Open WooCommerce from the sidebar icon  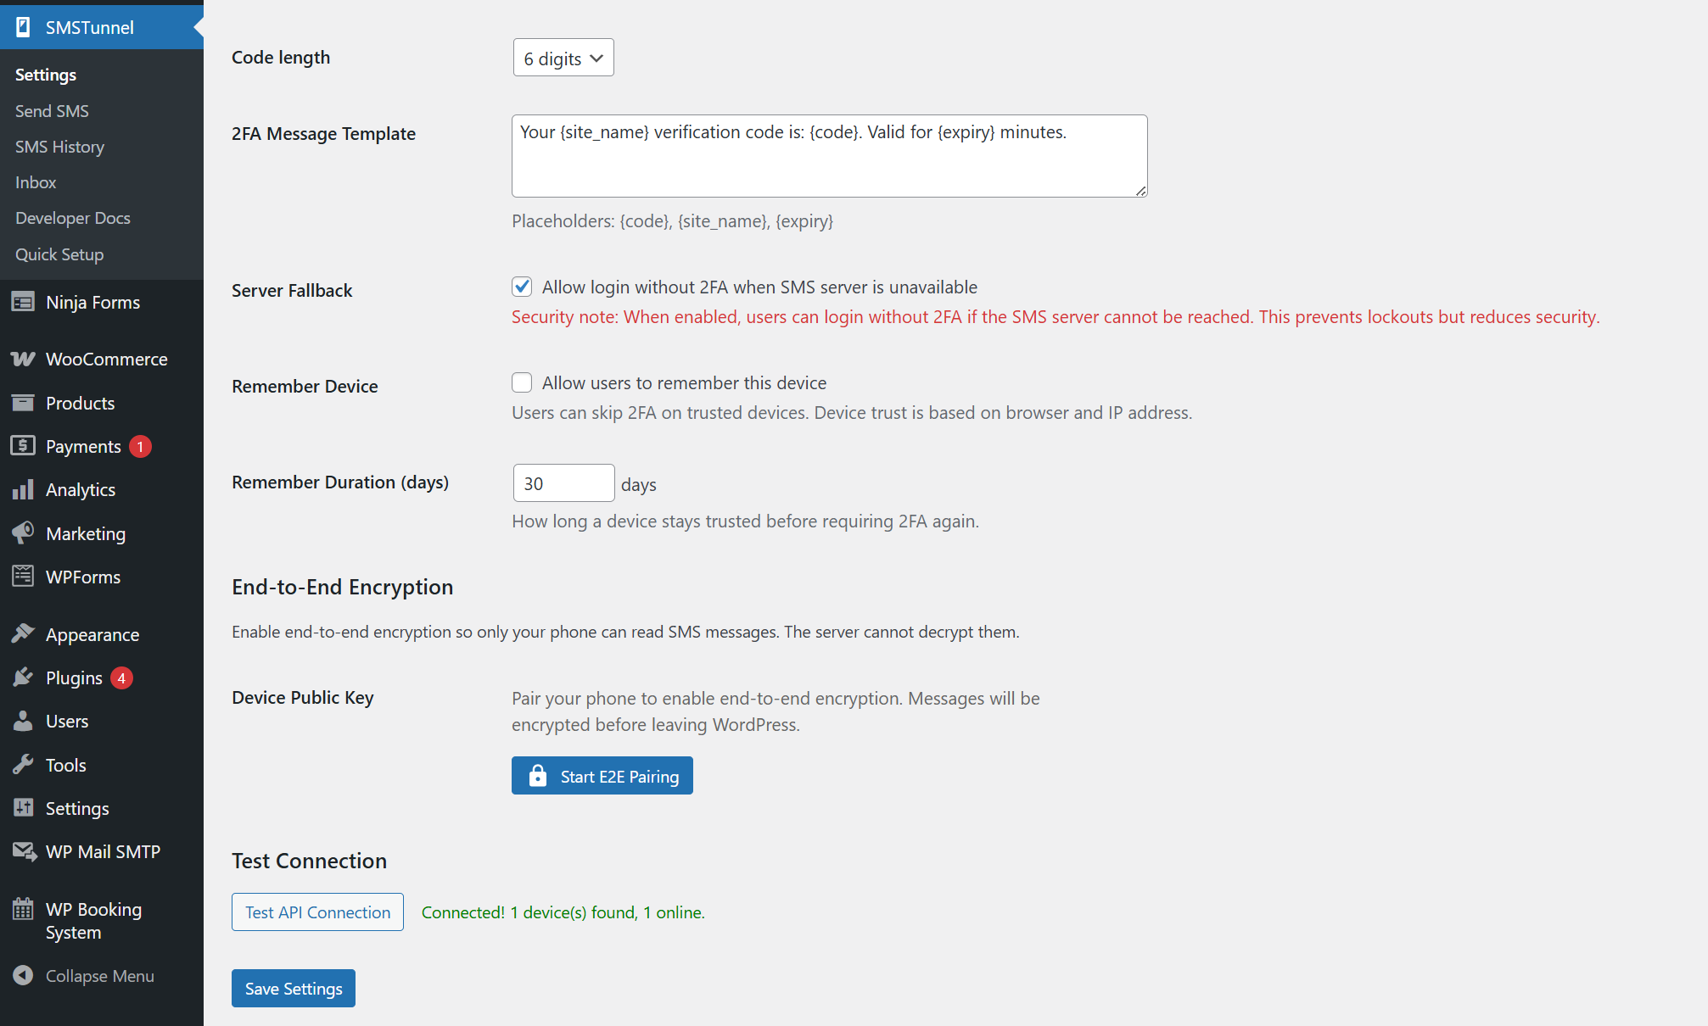[24, 359]
